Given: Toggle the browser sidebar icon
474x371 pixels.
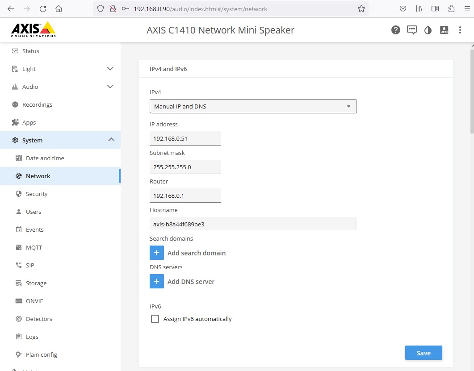Looking at the screenshot, I should [435, 9].
